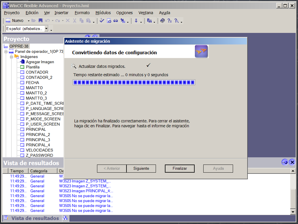Click the migration progress bar

(134, 82)
